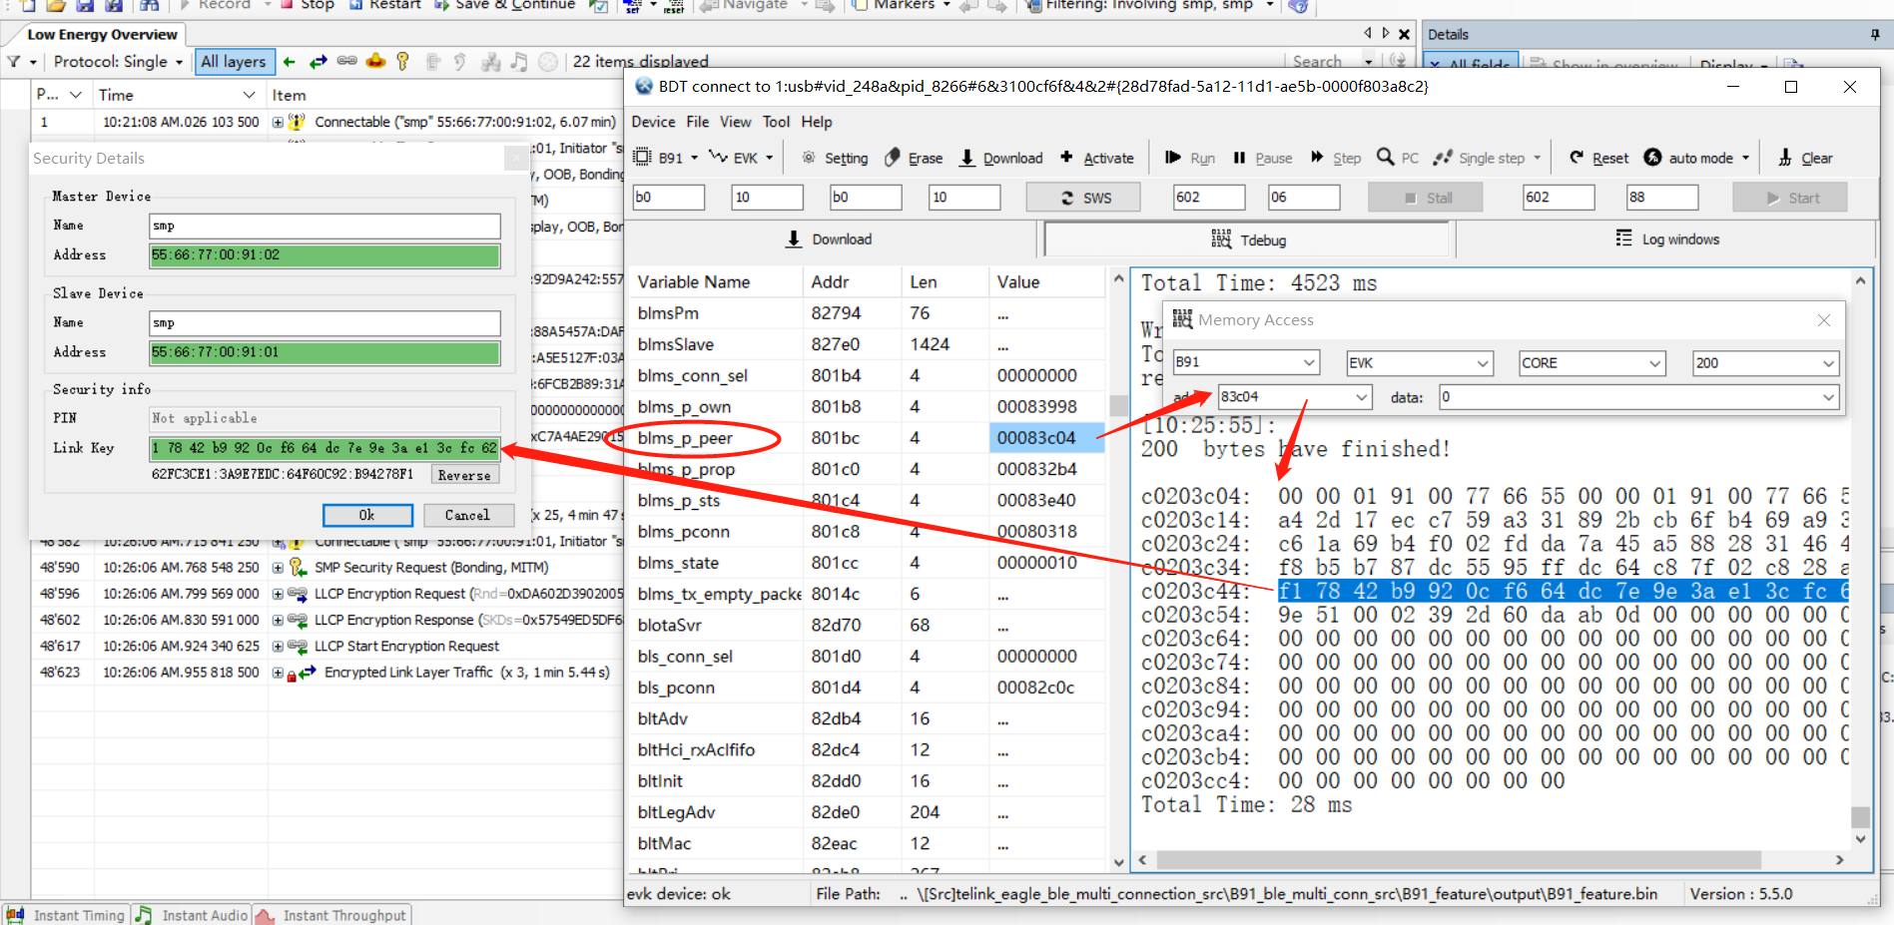Click the Erase tool in BDT toolbar
The image size is (1894, 925).
(914, 158)
